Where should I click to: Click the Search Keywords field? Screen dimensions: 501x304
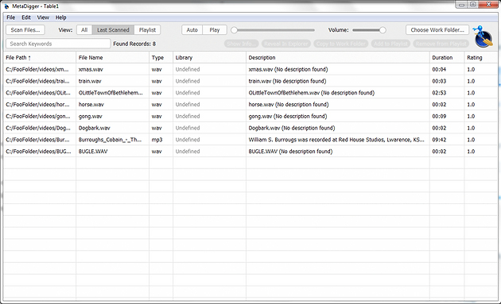click(58, 44)
